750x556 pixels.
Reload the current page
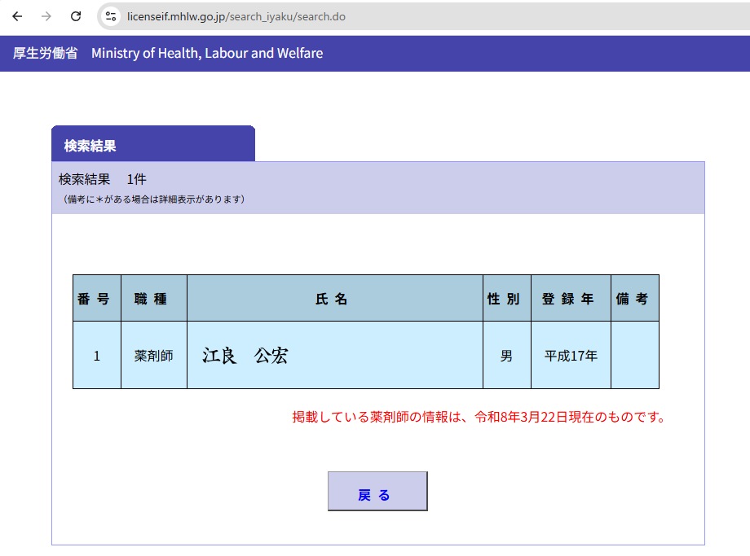(76, 16)
